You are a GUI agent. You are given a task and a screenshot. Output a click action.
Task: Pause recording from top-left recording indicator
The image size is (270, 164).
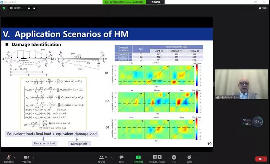tap(29, 8)
